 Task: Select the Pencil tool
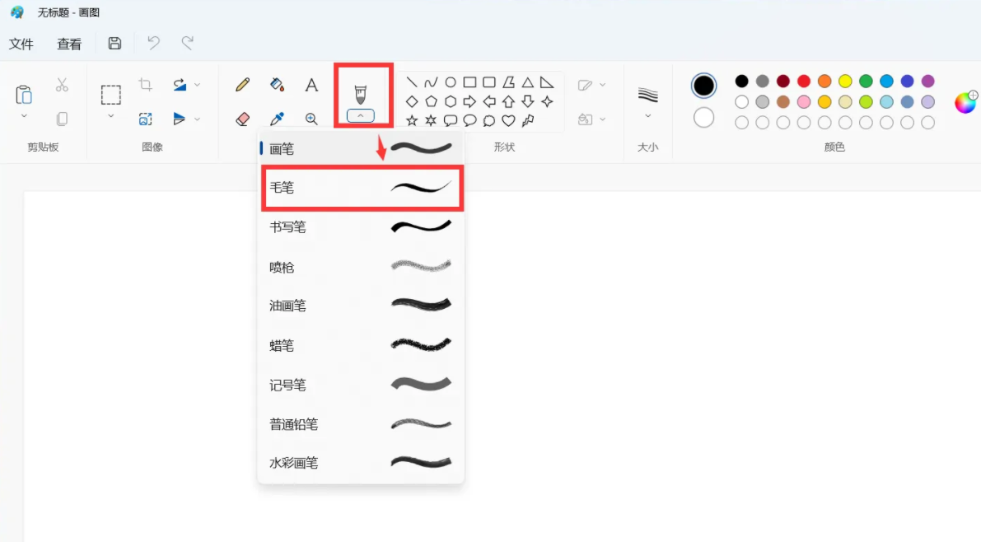coord(241,84)
